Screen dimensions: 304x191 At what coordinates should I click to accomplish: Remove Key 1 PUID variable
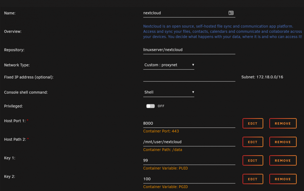(283, 161)
